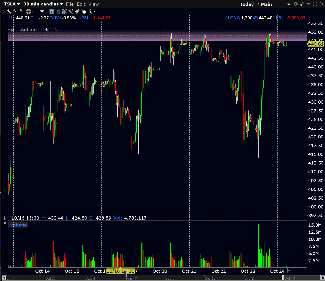Click the green chain link icon
Image resolution: width=325 pixels, height=281 pixels.
pos(302,4)
